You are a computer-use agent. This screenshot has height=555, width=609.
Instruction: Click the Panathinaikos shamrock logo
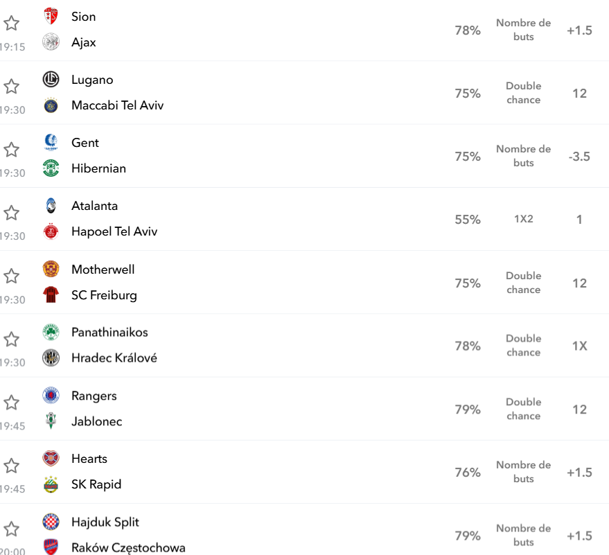pos(51,332)
